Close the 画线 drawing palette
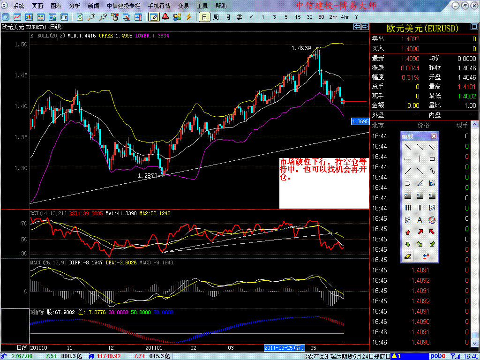 (x=434, y=136)
